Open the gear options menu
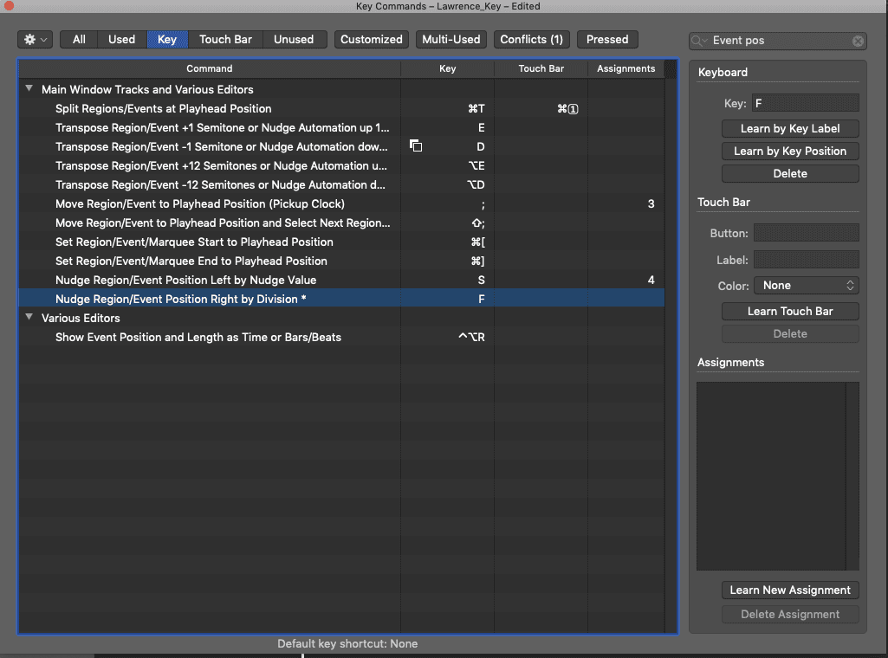This screenshot has height=658, width=888. pyautogui.click(x=36, y=40)
